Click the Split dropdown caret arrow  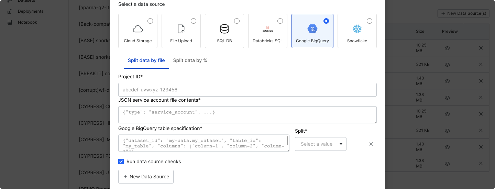(x=341, y=144)
